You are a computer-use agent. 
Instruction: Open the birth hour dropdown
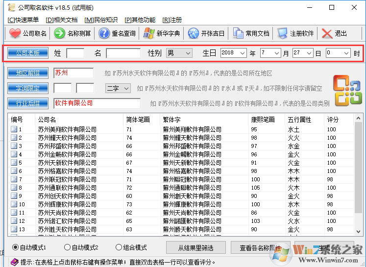(338, 53)
